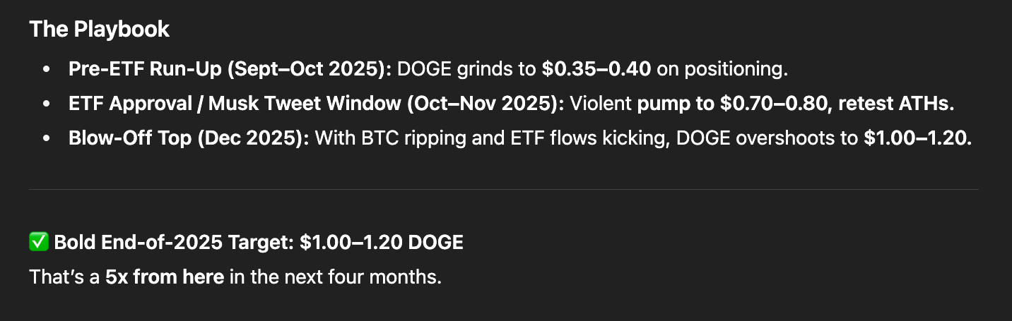Click the bullet dot before "Blow-Off Top"
This screenshot has width=1012, height=321.
click(x=47, y=138)
